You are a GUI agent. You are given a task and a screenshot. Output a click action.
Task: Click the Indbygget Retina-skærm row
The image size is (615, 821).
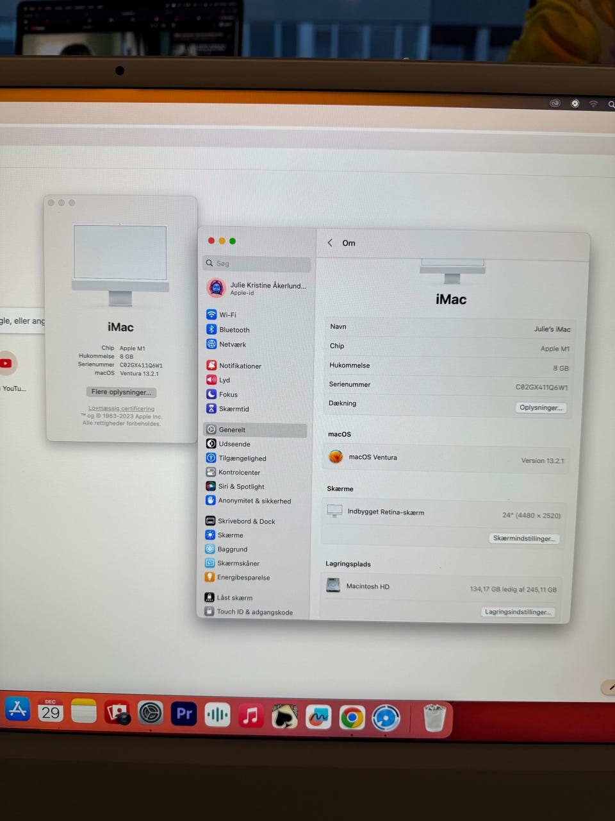pyautogui.click(x=443, y=513)
